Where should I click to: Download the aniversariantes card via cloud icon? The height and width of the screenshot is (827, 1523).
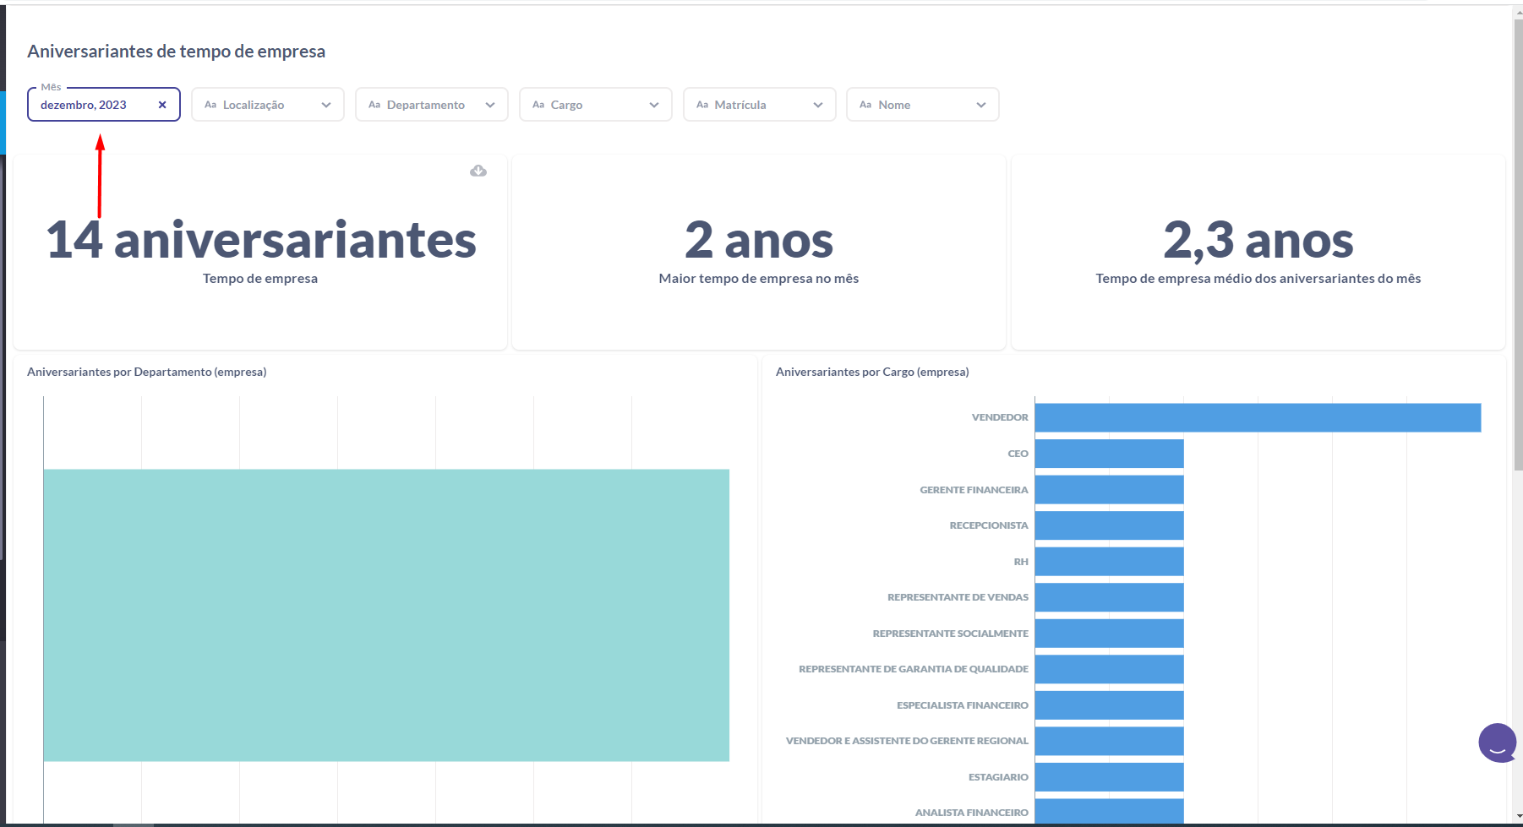478,171
